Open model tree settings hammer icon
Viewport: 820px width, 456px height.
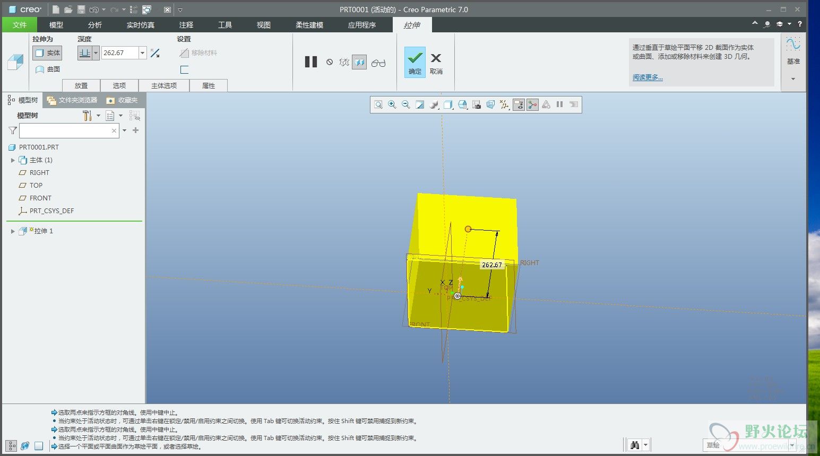(87, 116)
